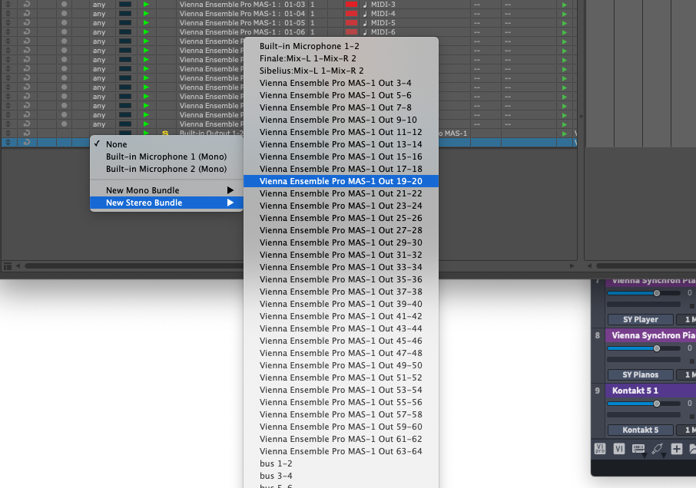This screenshot has height=488, width=696.
Task: Choose Built-in Microphone 2 (Mono)
Action: (x=167, y=169)
